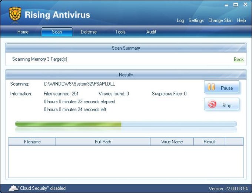Open the Help menu

click(241, 21)
